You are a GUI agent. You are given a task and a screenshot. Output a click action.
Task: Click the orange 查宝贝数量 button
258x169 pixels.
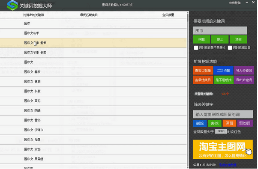[x=203, y=71]
